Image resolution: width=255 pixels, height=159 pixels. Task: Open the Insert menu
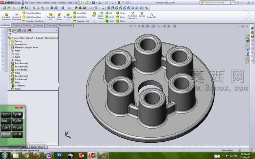[46, 3]
